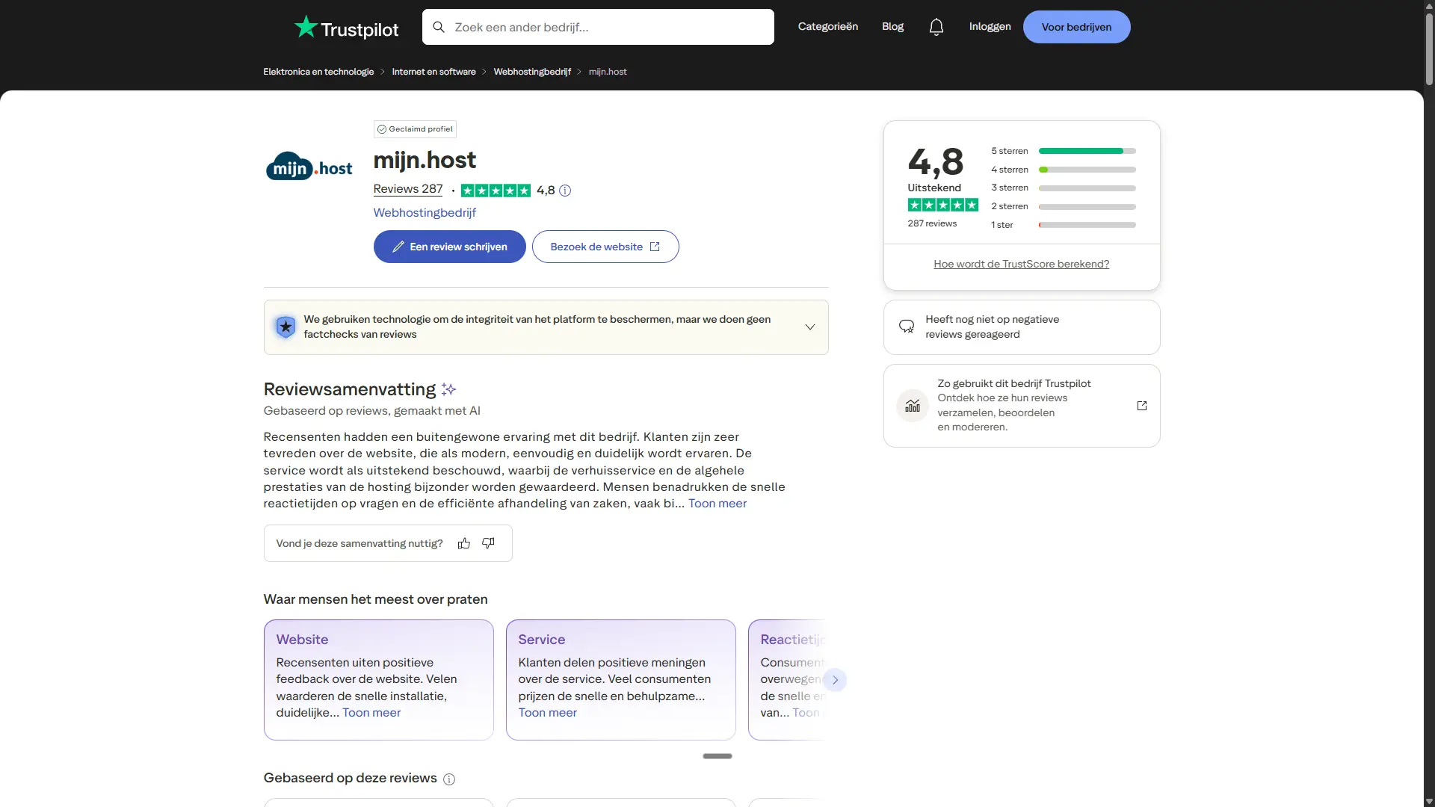Go to the Blog section
Image resolution: width=1435 pixels, height=807 pixels.
892,26
